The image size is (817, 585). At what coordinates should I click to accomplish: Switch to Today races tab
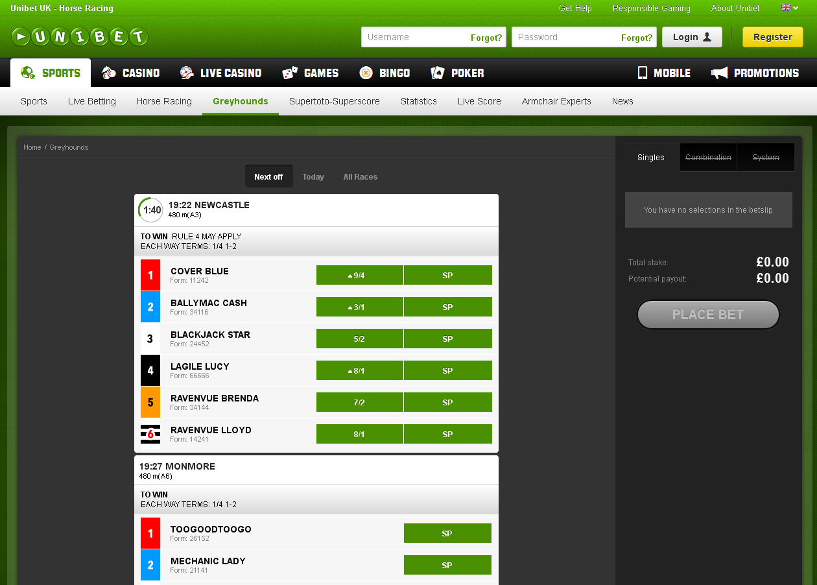[313, 176]
